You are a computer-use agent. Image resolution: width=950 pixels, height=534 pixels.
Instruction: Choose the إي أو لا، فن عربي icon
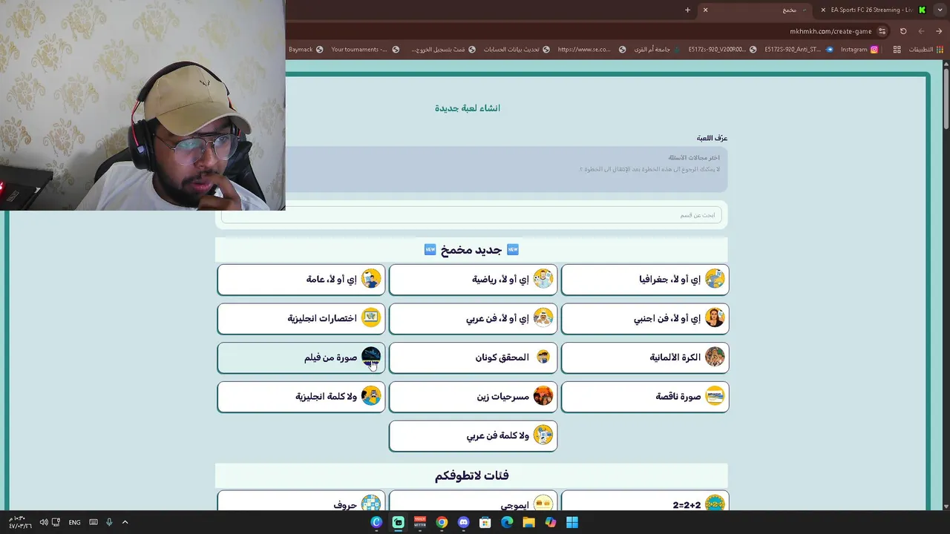(543, 318)
